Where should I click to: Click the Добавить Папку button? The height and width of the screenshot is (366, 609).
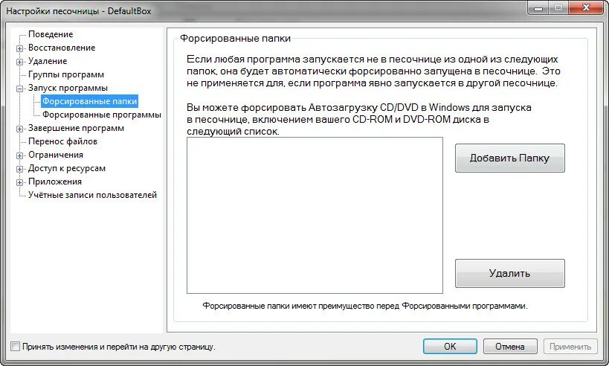click(x=510, y=158)
